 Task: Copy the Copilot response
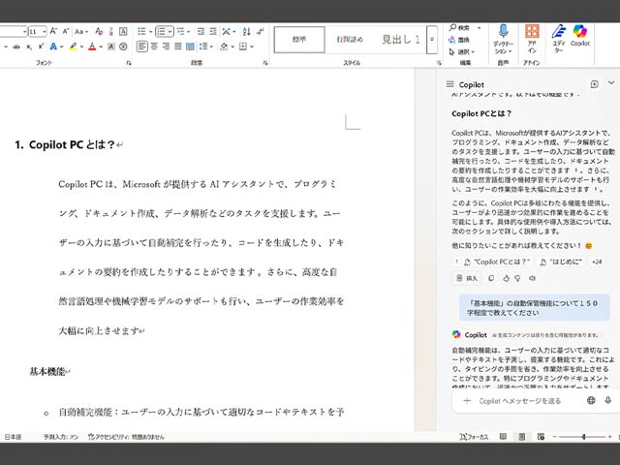coord(491,278)
